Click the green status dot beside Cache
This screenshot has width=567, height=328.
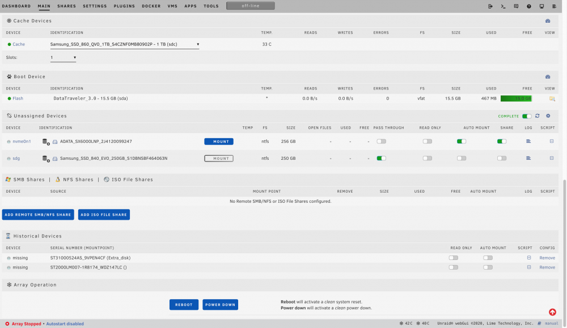coord(10,44)
